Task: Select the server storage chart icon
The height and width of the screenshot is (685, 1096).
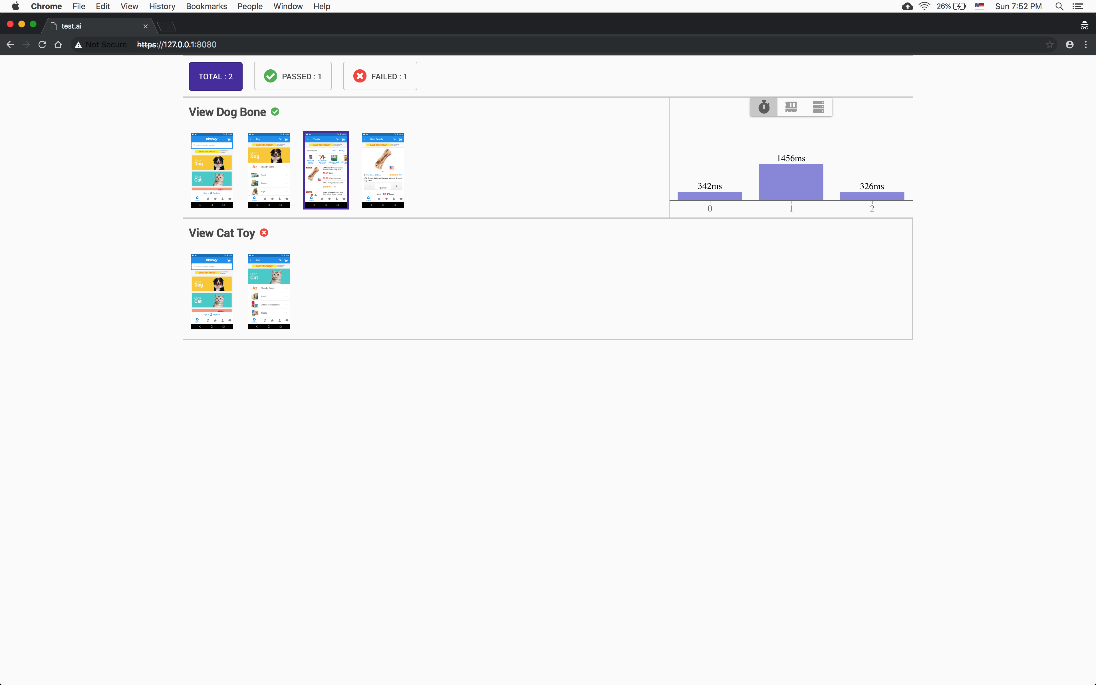Action: [x=818, y=107]
